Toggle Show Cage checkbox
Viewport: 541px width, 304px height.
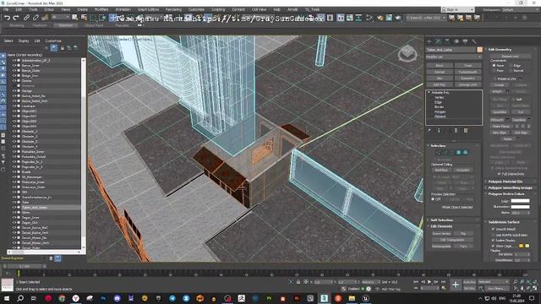click(493, 246)
